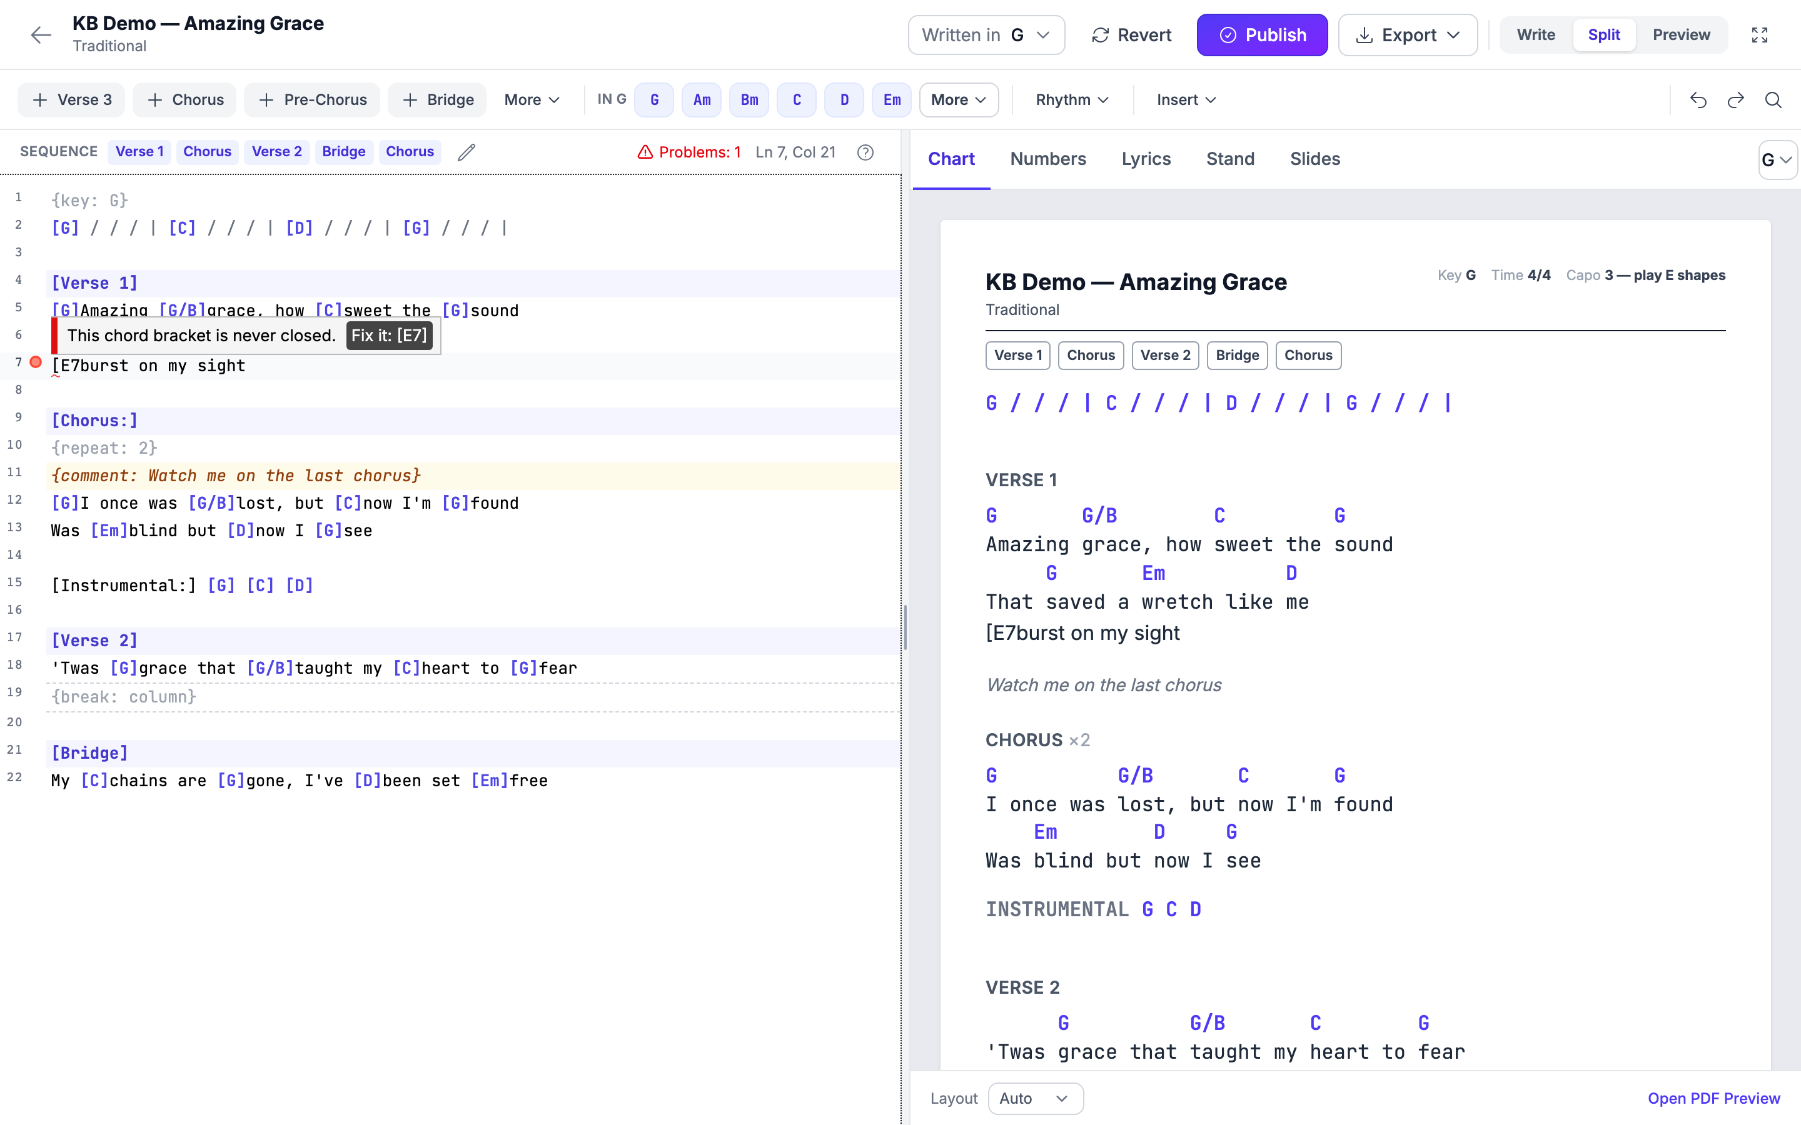Select the Numbers tab
Viewport: 1801px width, 1125px height.
click(1048, 159)
